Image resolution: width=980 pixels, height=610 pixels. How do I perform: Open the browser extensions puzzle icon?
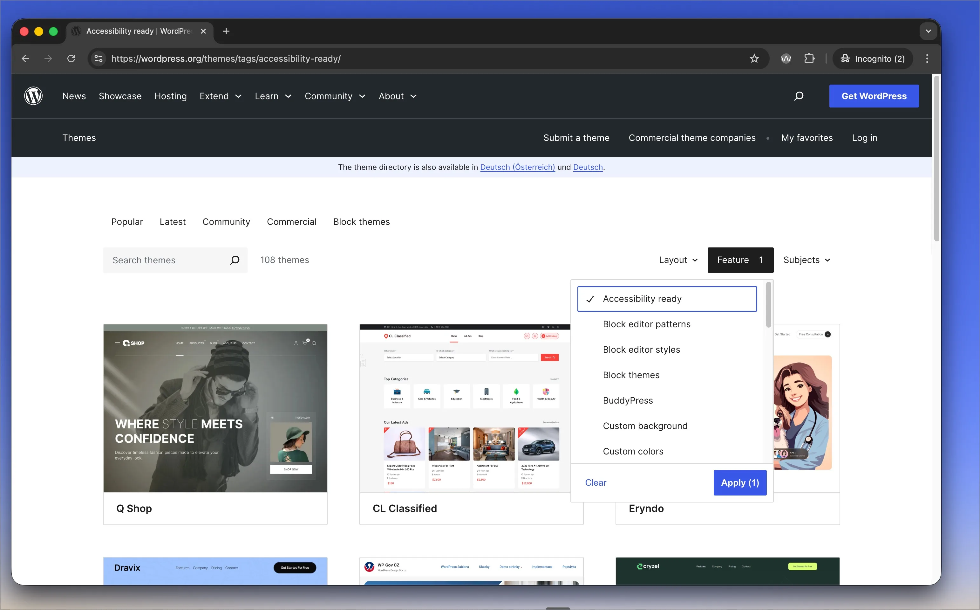click(x=809, y=59)
